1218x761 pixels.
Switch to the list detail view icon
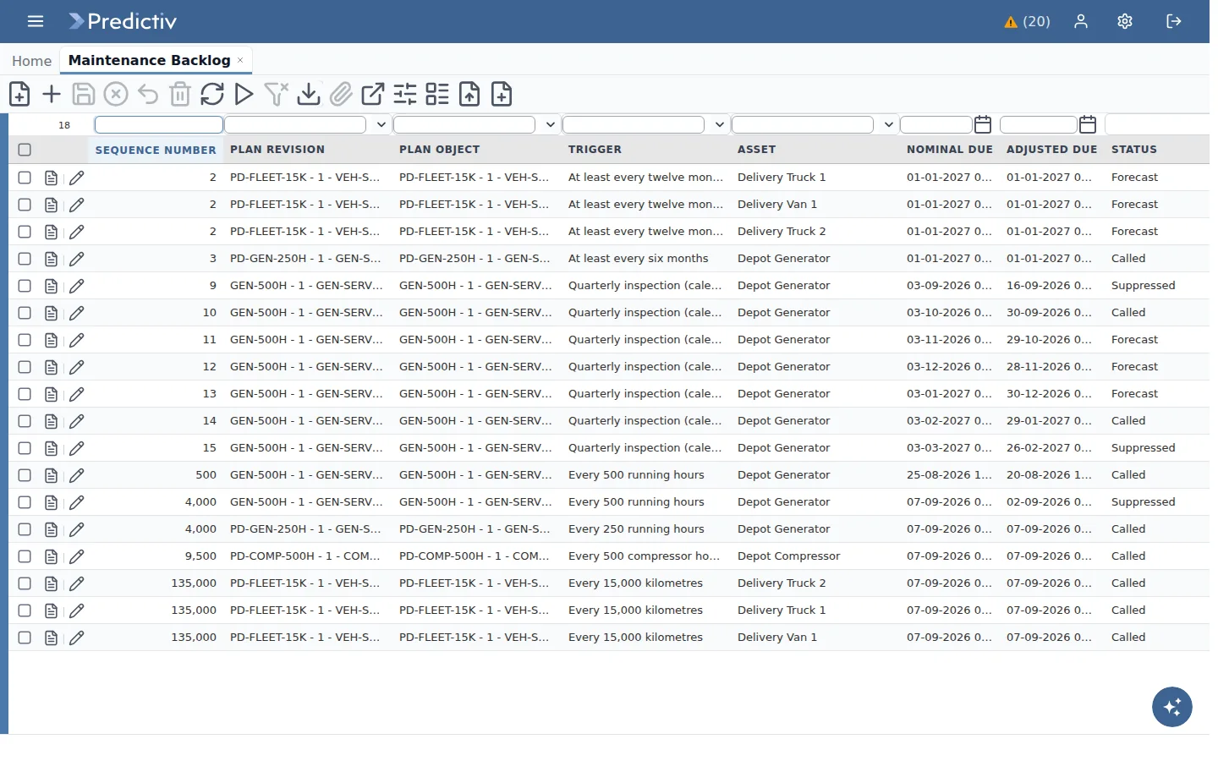[437, 94]
